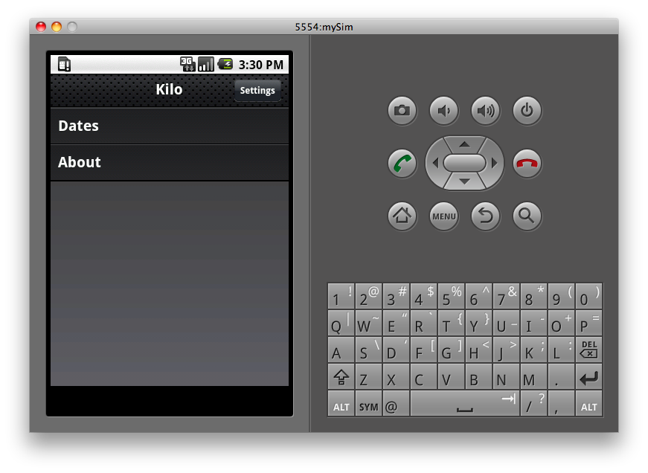The width and height of the screenshot is (648, 473).
Task: Click the DEL key on the keyboard
Action: [588, 350]
